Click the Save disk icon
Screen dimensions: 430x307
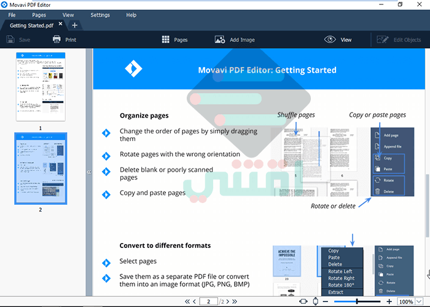click(10, 39)
